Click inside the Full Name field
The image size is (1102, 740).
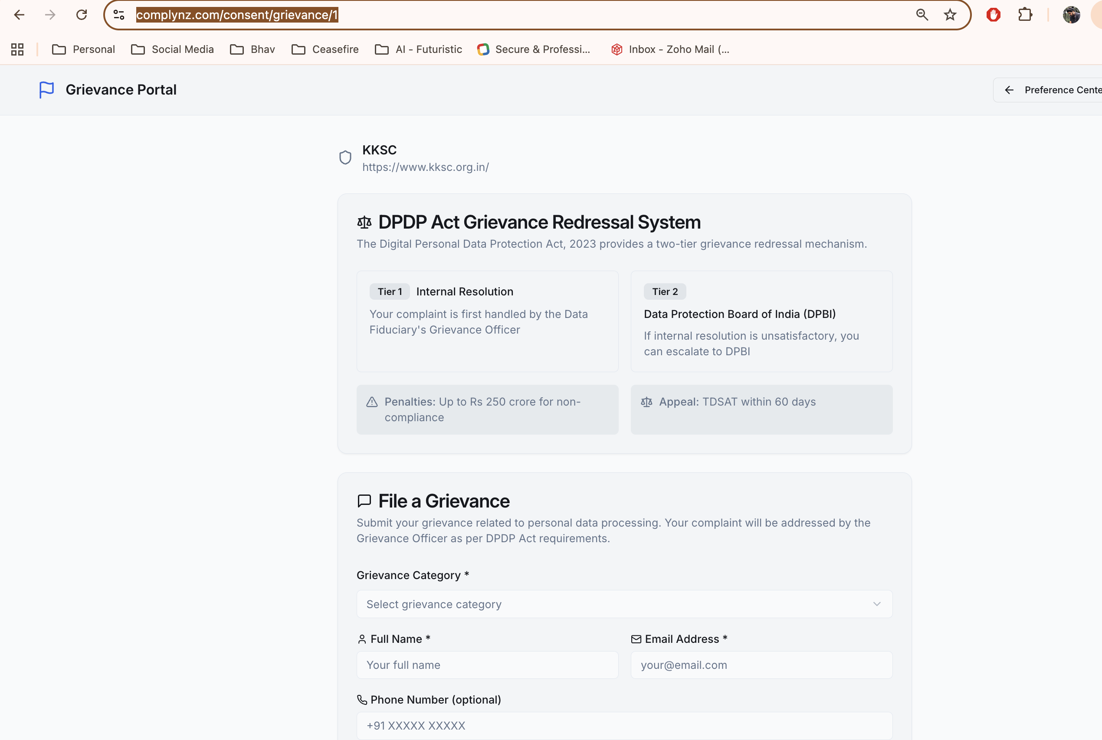point(487,665)
